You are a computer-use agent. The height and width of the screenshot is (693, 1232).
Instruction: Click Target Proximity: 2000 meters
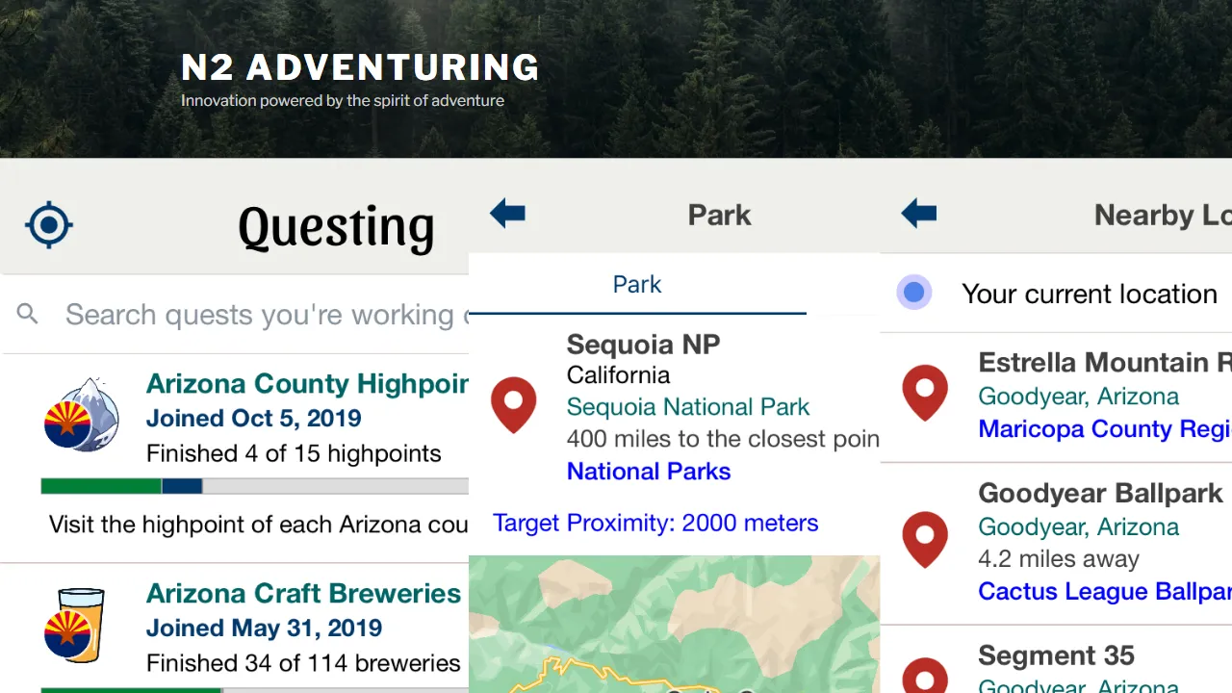(655, 523)
